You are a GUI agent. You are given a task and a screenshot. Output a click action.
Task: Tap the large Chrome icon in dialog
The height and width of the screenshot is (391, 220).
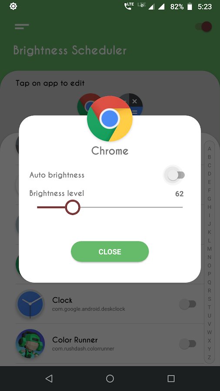click(110, 119)
